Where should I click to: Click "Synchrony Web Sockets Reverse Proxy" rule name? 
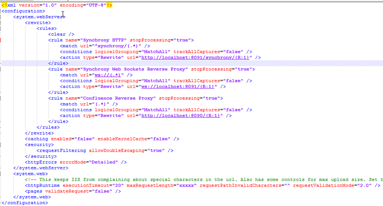click(x=134, y=69)
